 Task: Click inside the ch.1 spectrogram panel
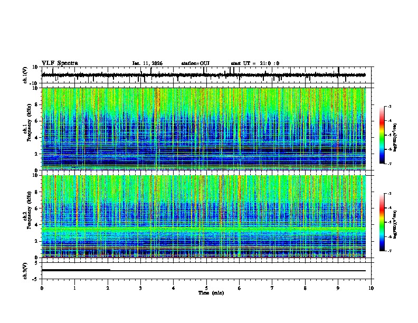[204, 129]
